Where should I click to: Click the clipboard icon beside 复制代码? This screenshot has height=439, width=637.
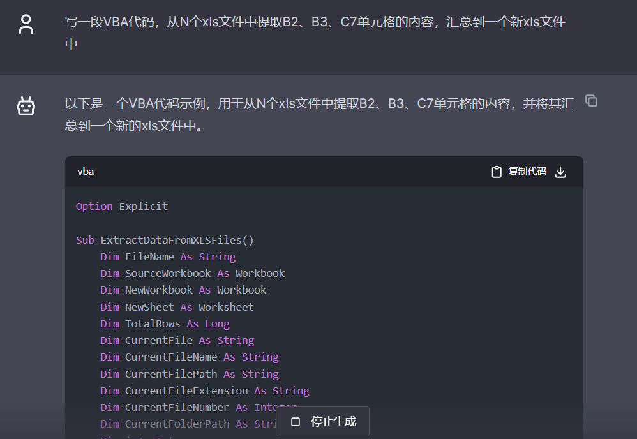[x=497, y=172]
